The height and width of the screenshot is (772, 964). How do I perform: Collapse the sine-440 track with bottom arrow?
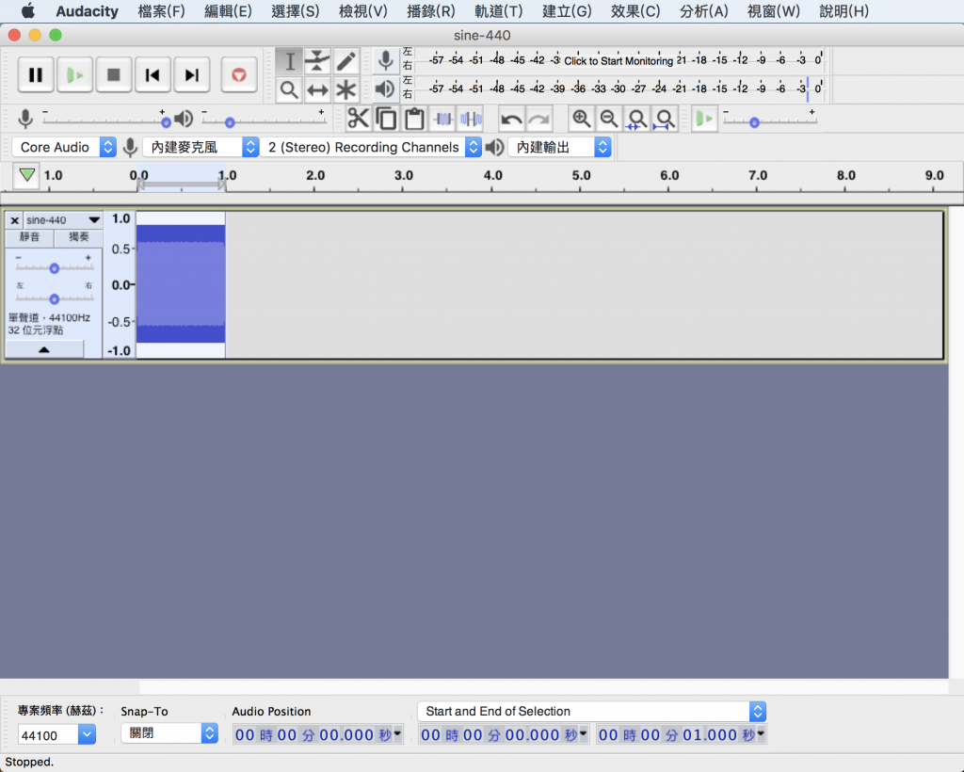coord(44,349)
